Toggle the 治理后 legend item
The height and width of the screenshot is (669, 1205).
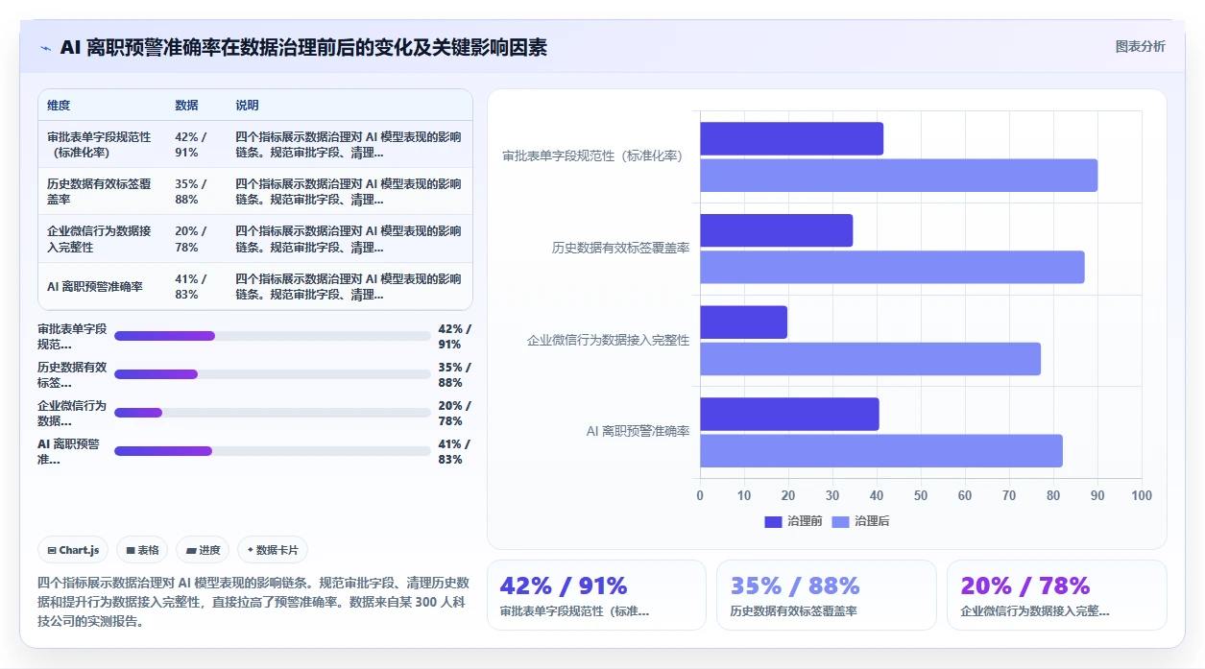860,521
